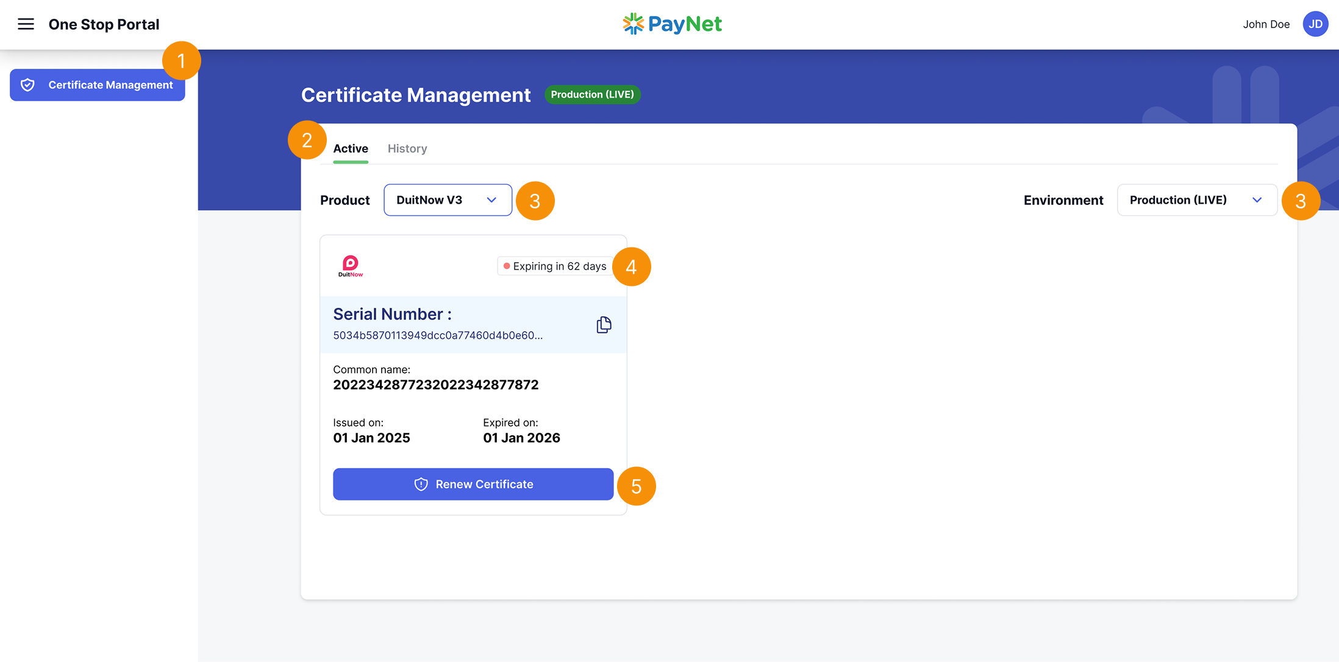Click the shield icon beside Certificate Management
This screenshot has height=662, width=1339.
(x=28, y=85)
